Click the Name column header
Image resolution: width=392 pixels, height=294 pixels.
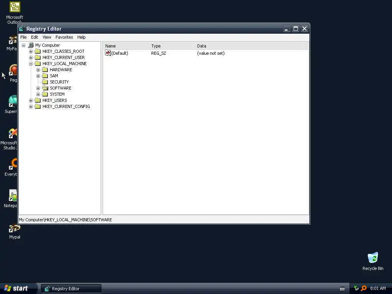(x=126, y=46)
